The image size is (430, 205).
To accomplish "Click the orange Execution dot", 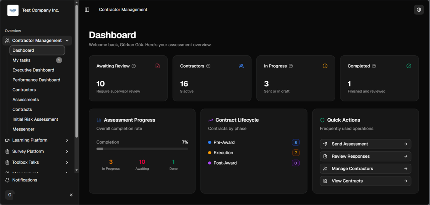I will pyautogui.click(x=210, y=153).
